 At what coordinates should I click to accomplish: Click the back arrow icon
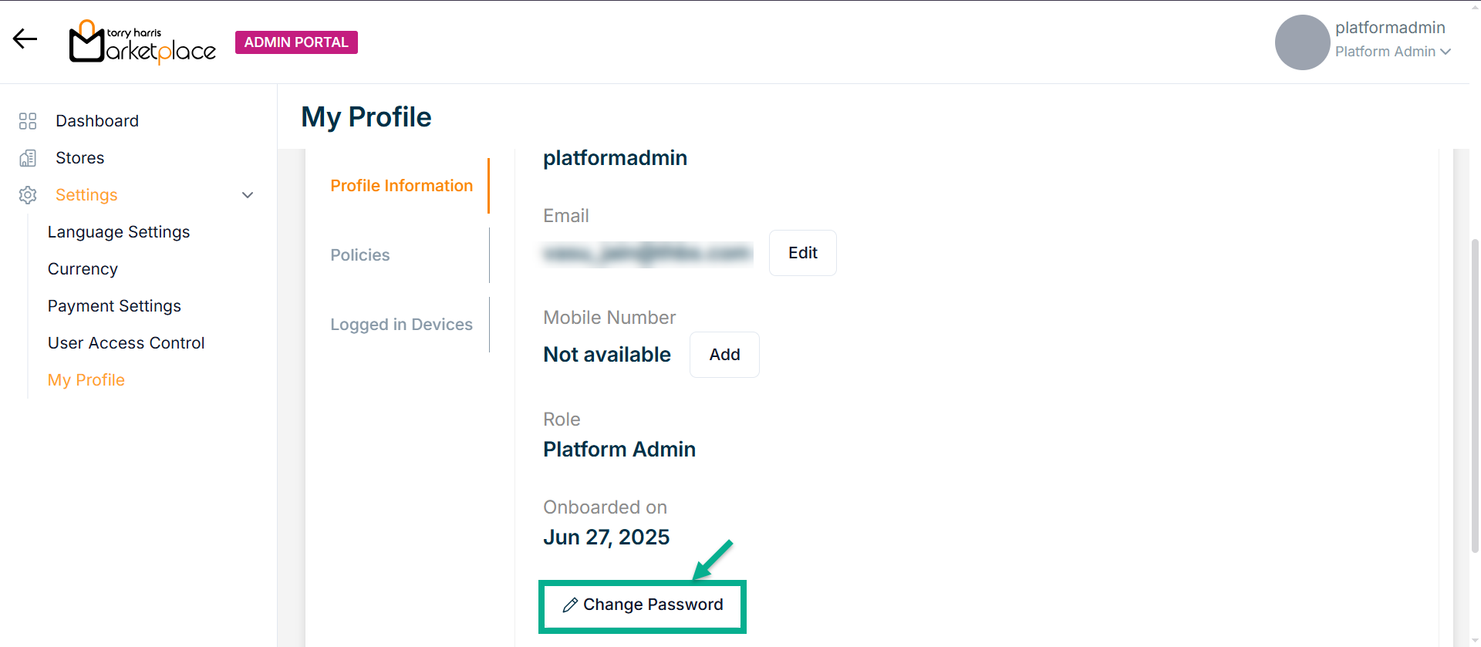(x=25, y=39)
